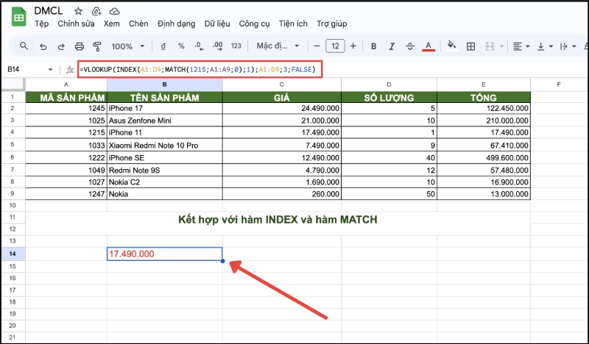Image resolution: width=589 pixels, height=344 pixels.
Task: Open the Tệp menu
Action: [x=42, y=24]
